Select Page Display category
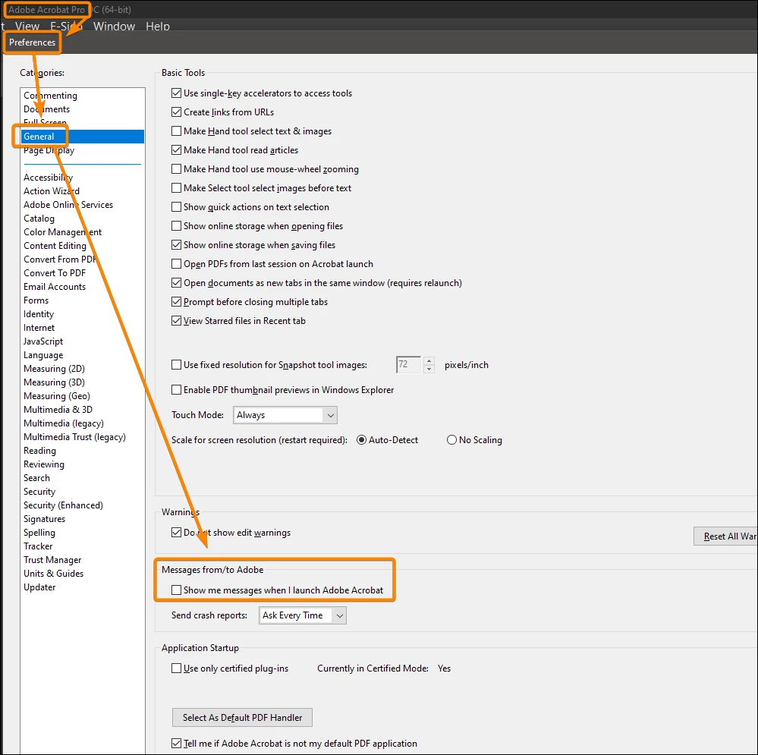Screen dimensions: 758x755 pos(49,149)
